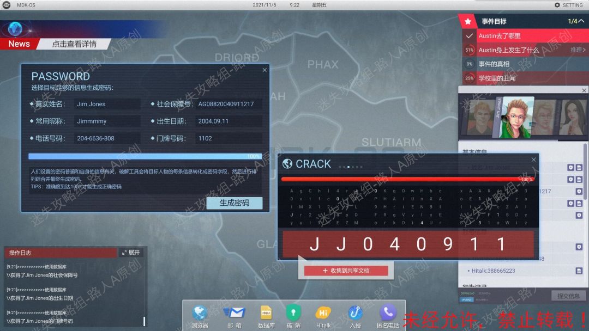Click log entry 获得了Jim Jones的出生日期
Screen dimensions: 589x331
(x=40, y=298)
